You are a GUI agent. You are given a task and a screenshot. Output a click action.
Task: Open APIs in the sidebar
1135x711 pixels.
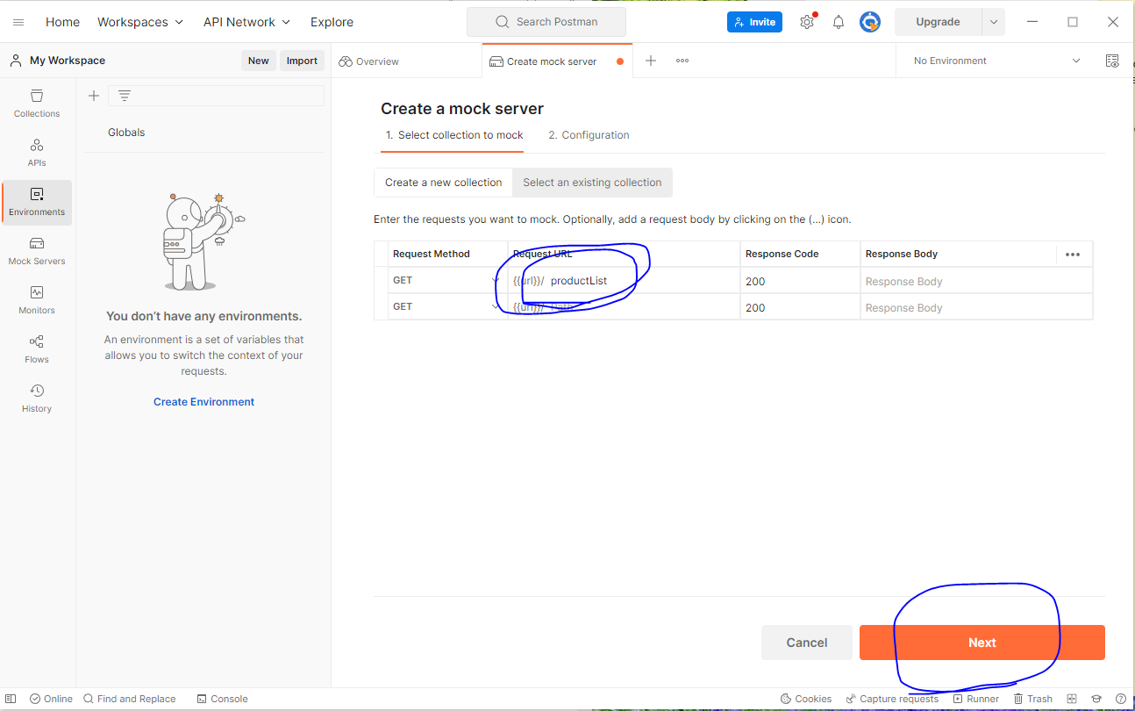click(37, 153)
